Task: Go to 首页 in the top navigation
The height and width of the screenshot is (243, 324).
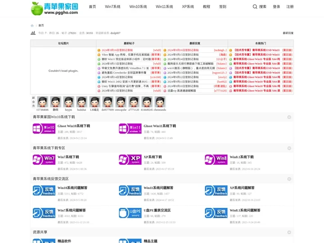Action: (x=92, y=7)
